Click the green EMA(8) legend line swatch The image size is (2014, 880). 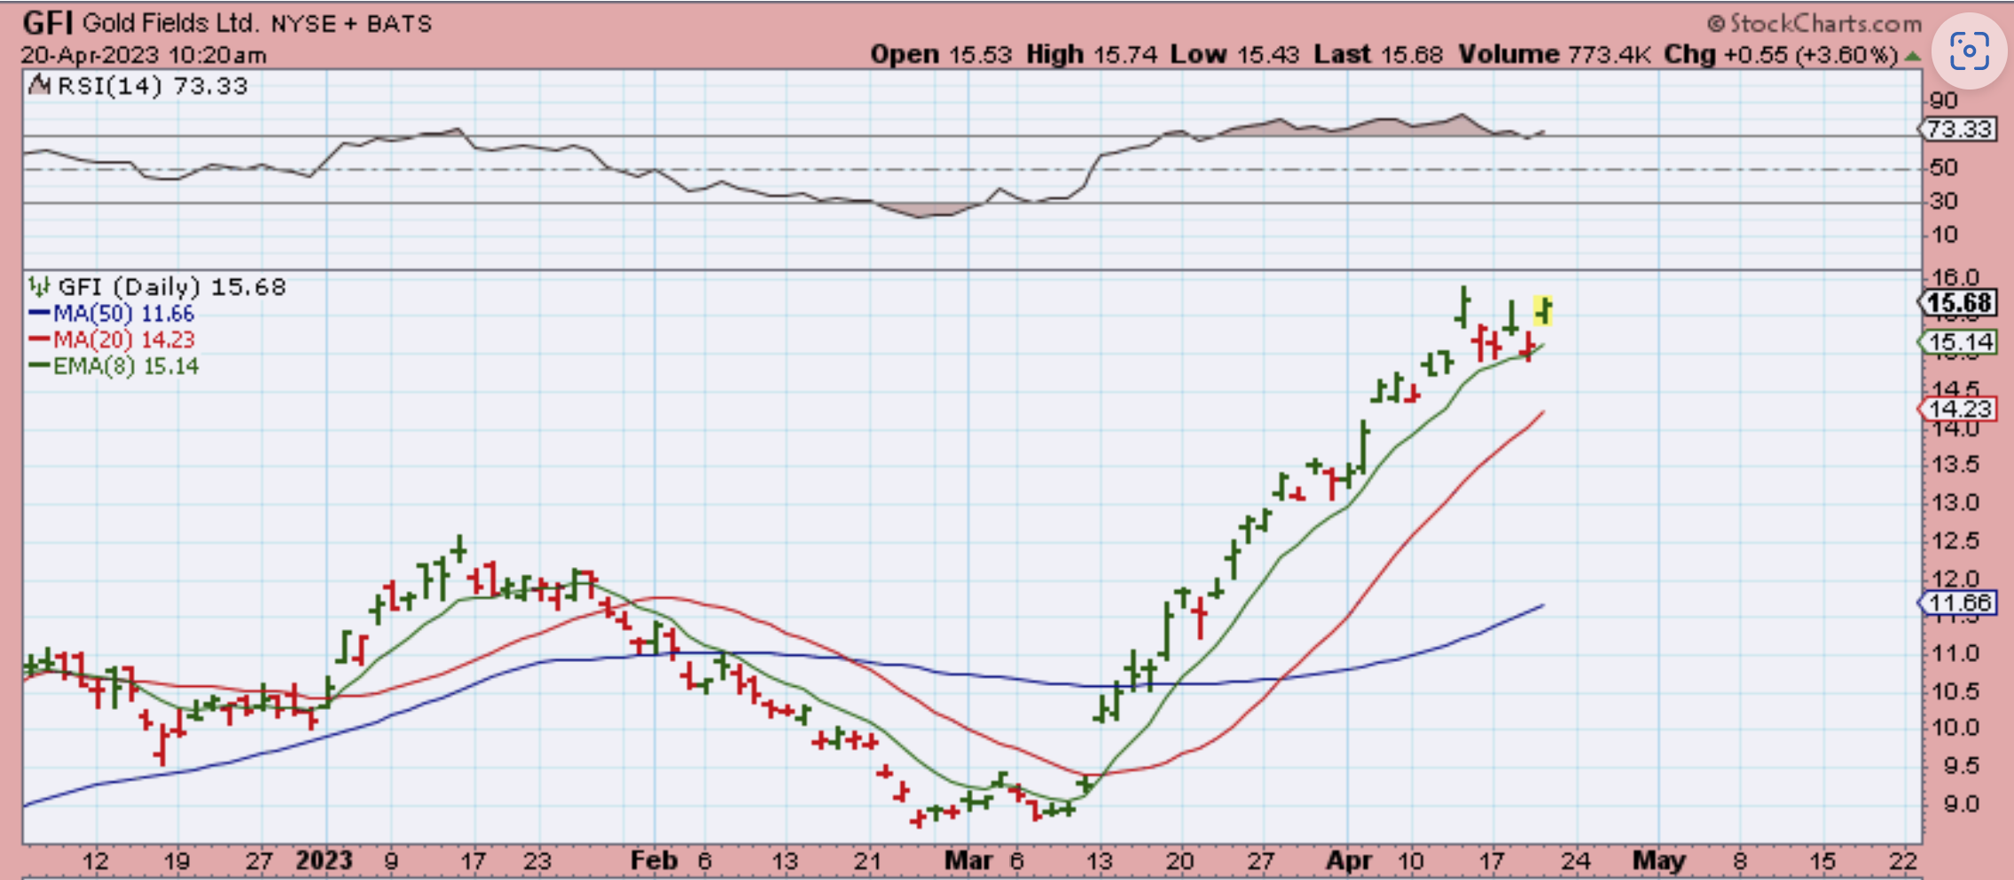(39, 366)
